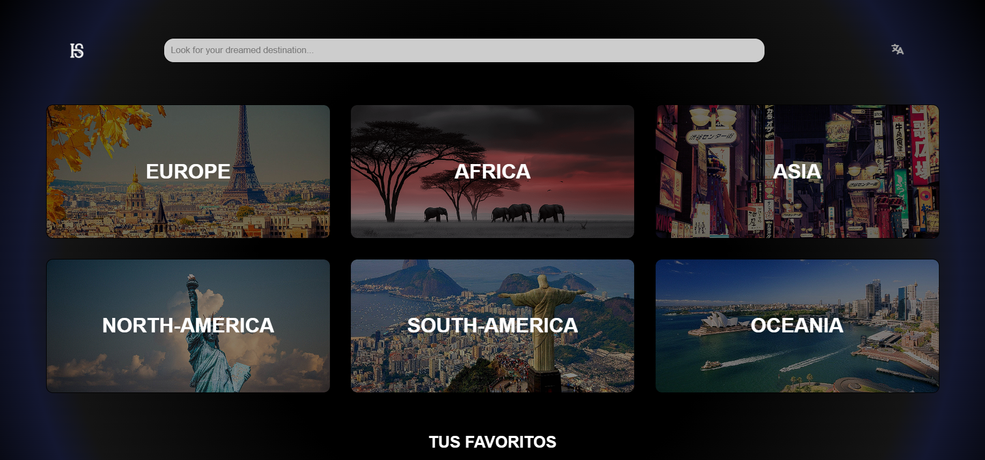Open the language translation icon
Screen dimensions: 985x460
(897, 49)
